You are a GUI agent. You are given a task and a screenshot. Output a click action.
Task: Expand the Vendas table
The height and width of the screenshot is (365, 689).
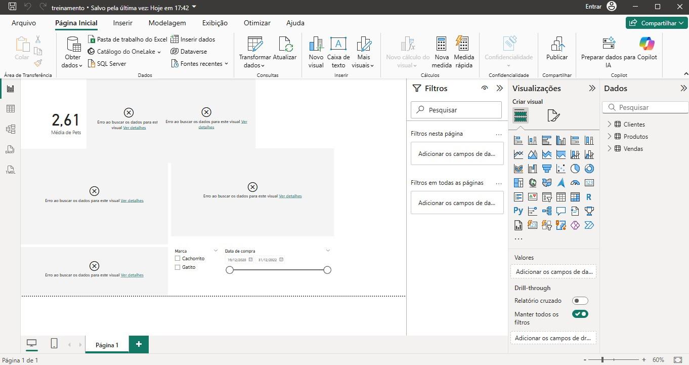(x=609, y=148)
